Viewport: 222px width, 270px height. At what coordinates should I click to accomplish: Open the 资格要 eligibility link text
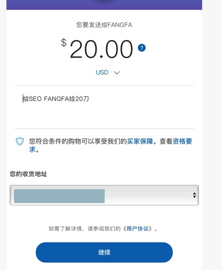point(182,142)
